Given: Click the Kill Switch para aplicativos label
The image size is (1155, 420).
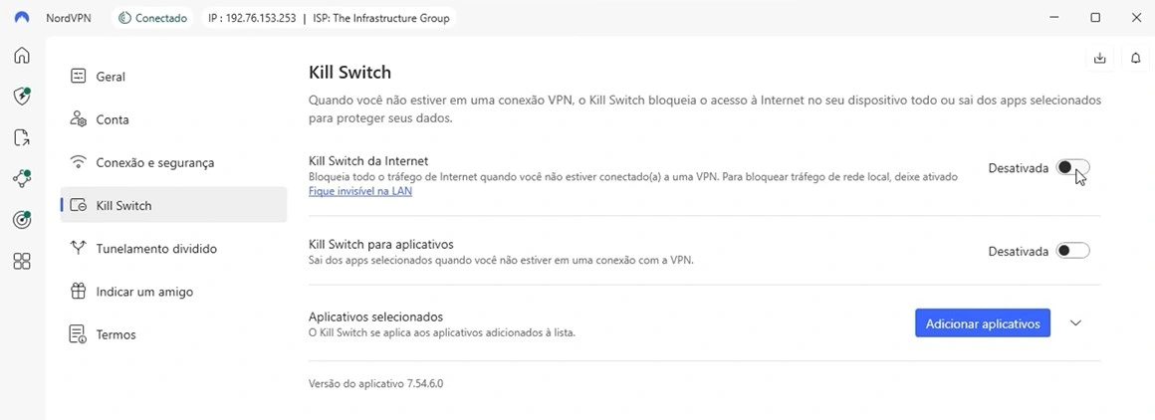Looking at the screenshot, I should (380, 243).
